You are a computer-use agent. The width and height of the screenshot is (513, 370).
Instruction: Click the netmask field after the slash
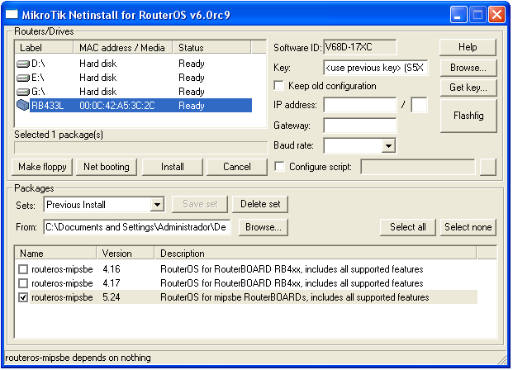[419, 105]
